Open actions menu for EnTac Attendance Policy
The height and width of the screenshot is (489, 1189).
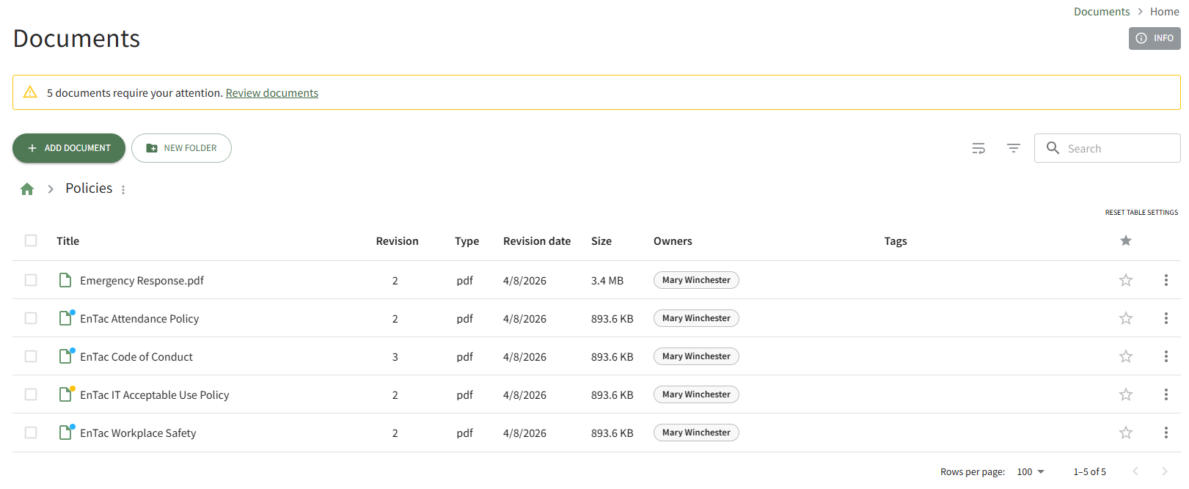point(1166,318)
